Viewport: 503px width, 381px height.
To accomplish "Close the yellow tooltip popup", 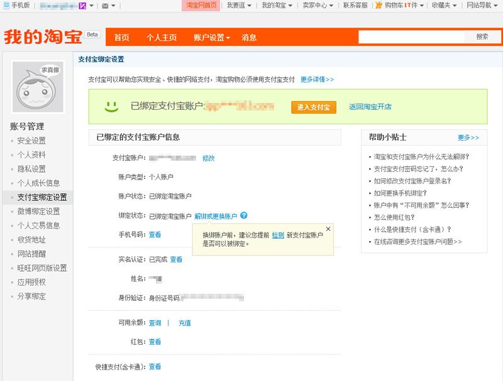I will click(x=328, y=229).
